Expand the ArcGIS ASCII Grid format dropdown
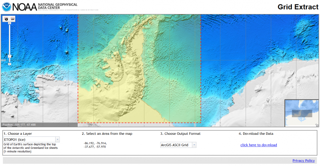The width and height of the screenshot is (320, 166). (178, 145)
